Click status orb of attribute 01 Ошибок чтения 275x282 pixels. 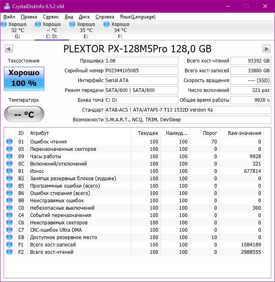[x=9, y=141]
